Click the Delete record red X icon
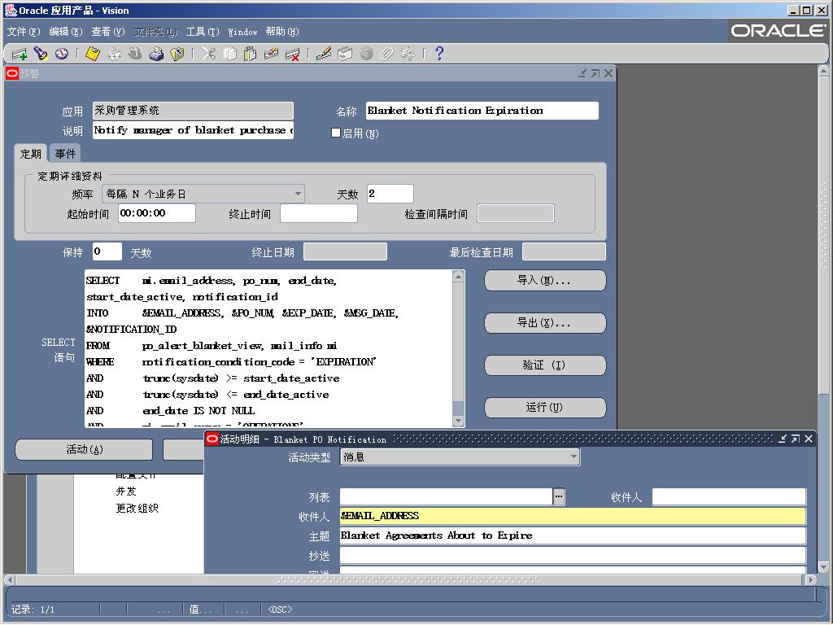Viewport: 833px width, 625px height. (292, 54)
